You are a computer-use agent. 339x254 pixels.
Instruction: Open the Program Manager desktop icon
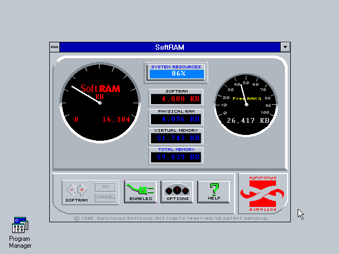pos(20,232)
